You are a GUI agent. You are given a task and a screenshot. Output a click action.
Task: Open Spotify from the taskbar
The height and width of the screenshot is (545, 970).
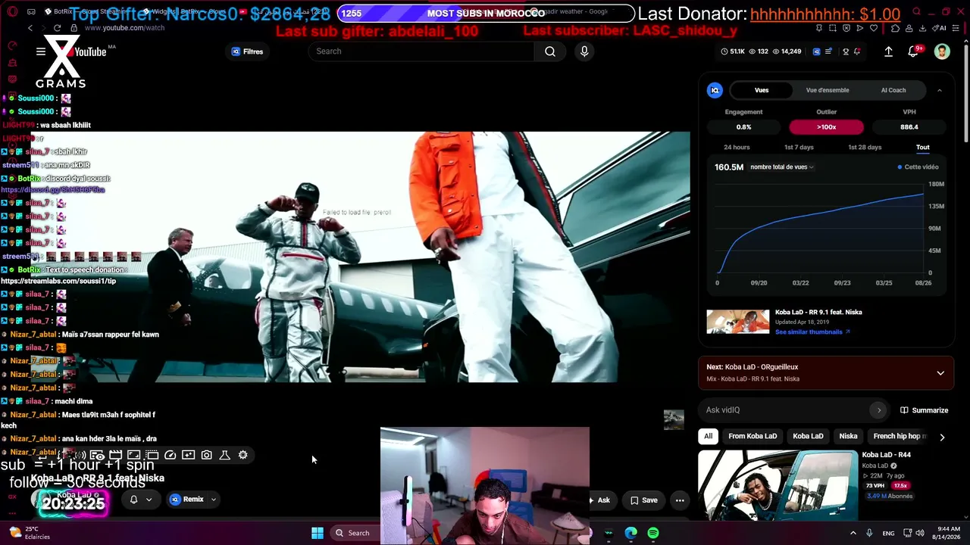[x=653, y=533]
